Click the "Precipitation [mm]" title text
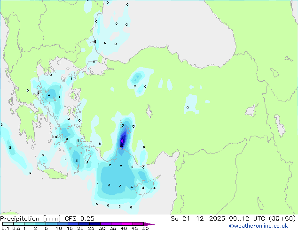 [31, 219]
